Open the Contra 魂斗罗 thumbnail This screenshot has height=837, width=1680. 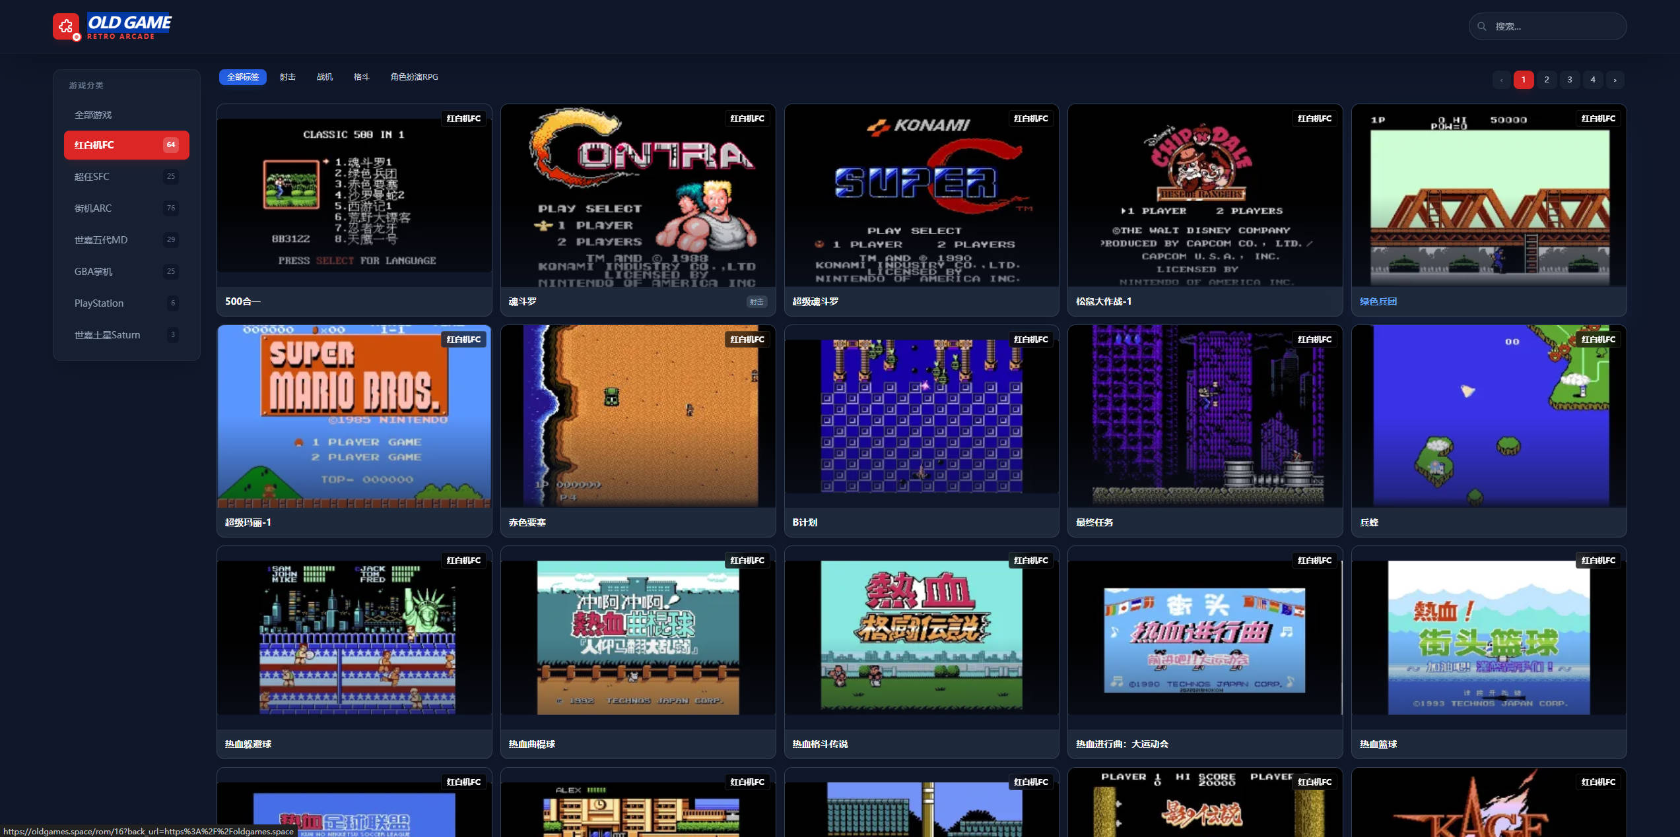[638, 195]
